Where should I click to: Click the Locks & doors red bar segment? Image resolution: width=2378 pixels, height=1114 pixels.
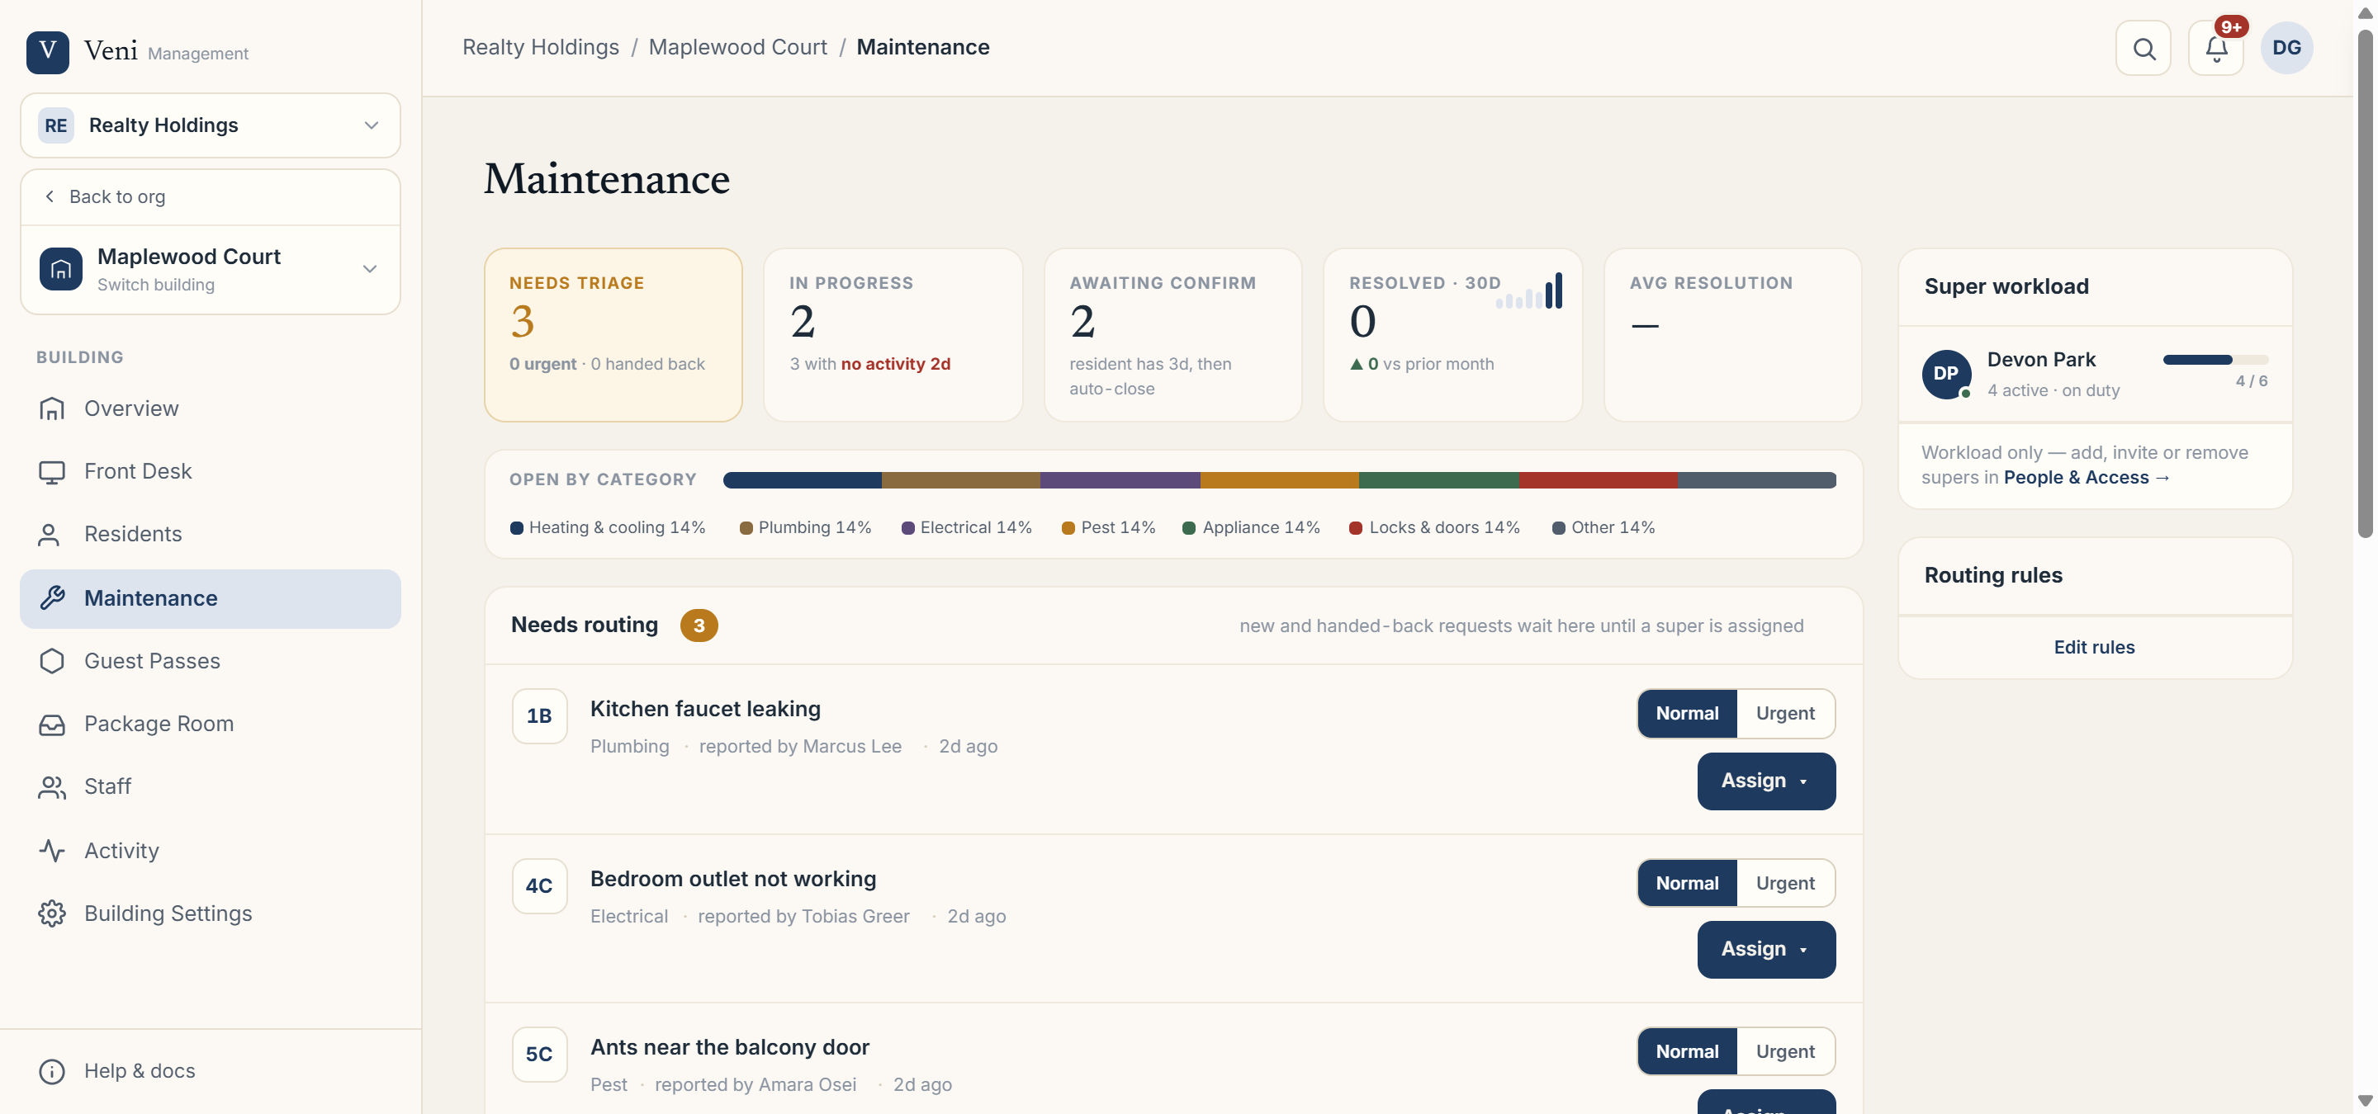pyautogui.click(x=1597, y=479)
